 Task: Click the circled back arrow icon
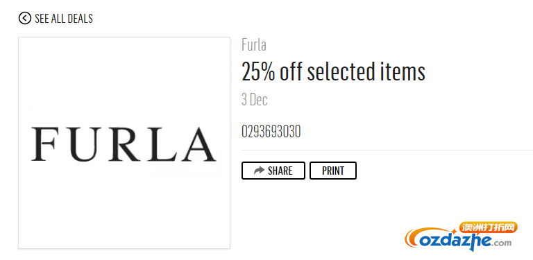coord(25,18)
